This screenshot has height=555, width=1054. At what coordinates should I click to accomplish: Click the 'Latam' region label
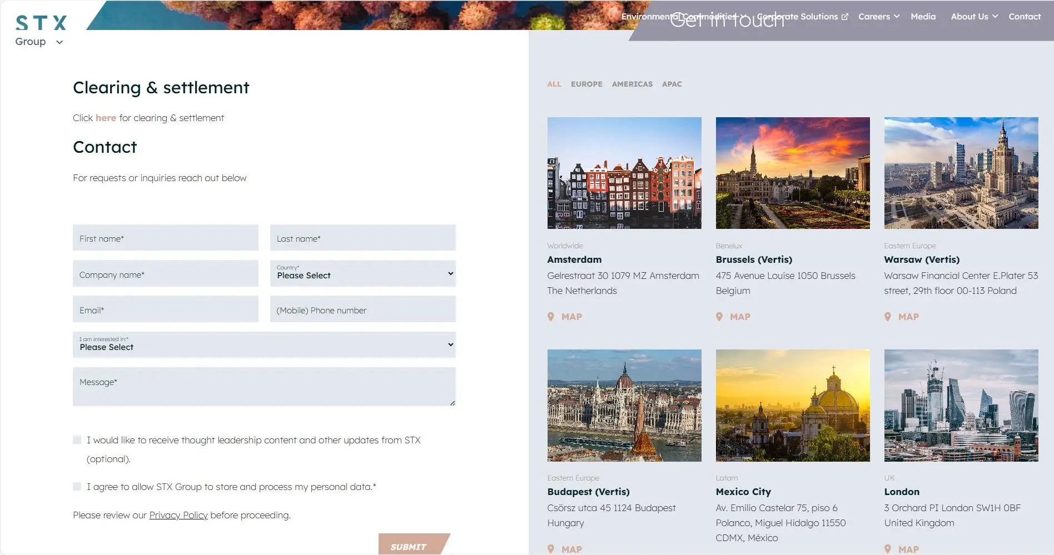point(727,478)
